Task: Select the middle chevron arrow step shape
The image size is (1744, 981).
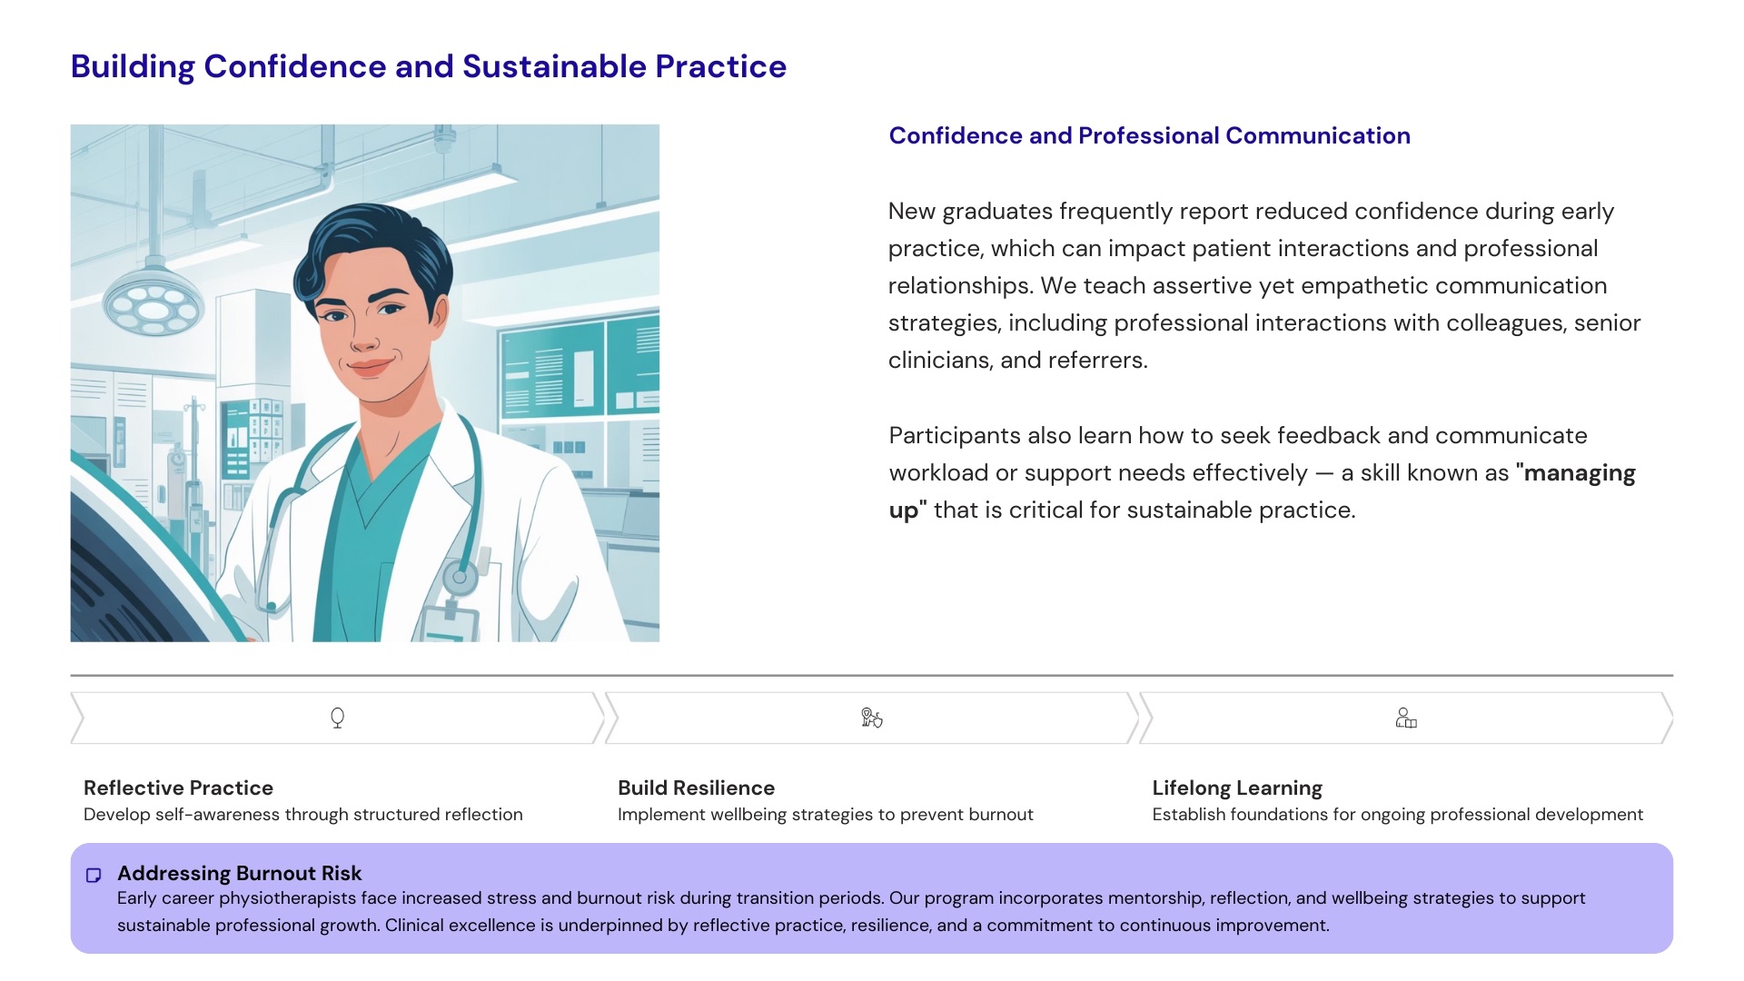Action: [872, 718]
